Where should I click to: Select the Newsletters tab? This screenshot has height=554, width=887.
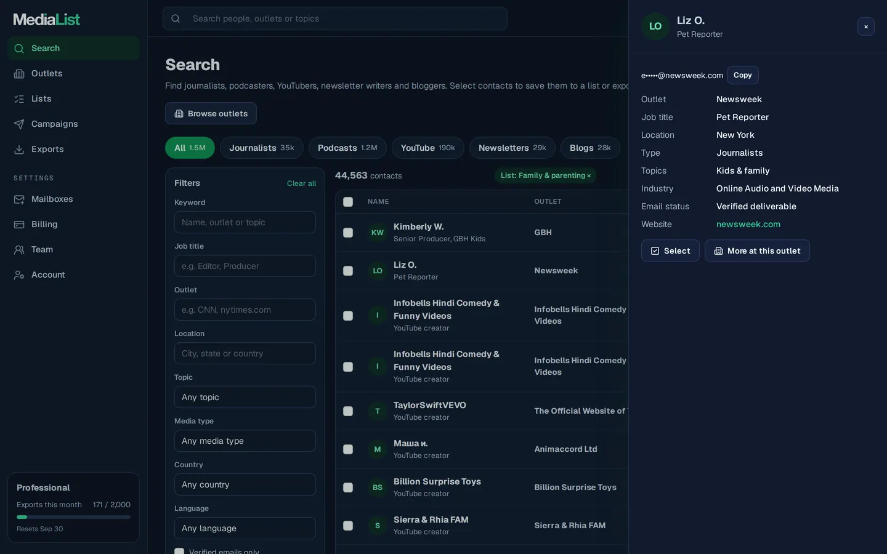tap(512, 148)
